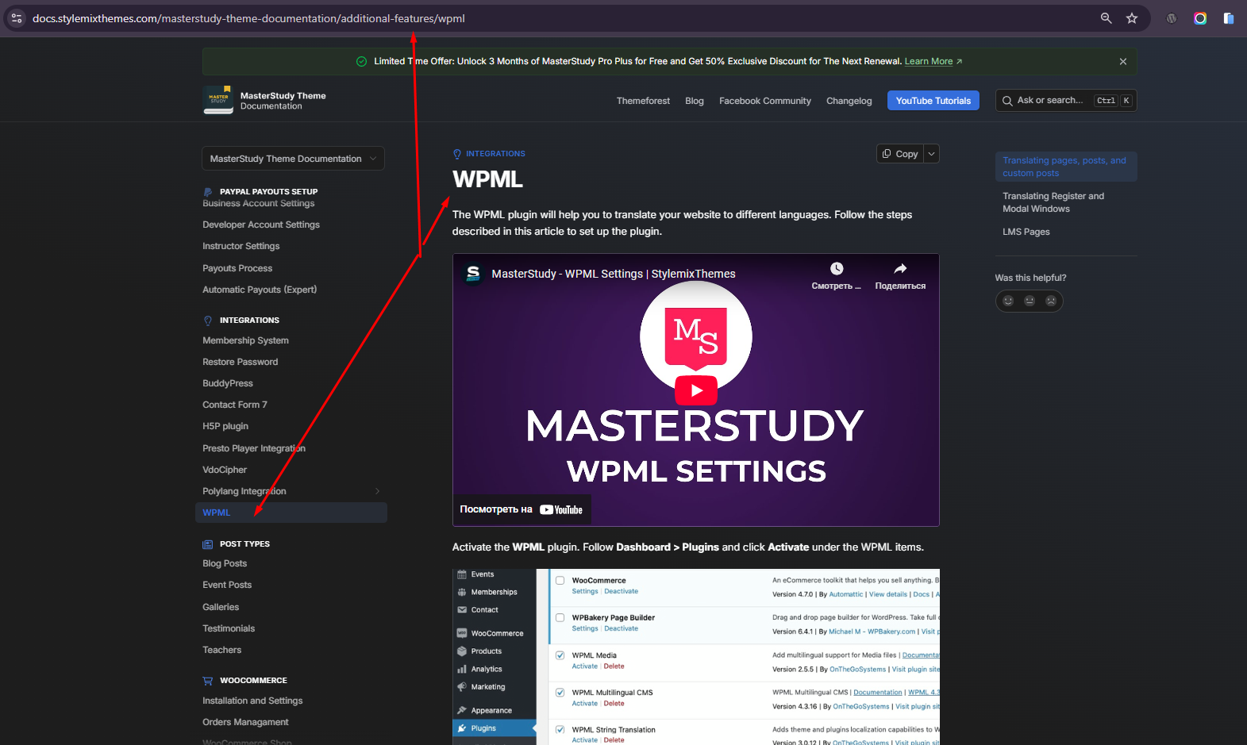Rate page with the happy face icon
The width and height of the screenshot is (1247, 745).
pos(1008,301)
